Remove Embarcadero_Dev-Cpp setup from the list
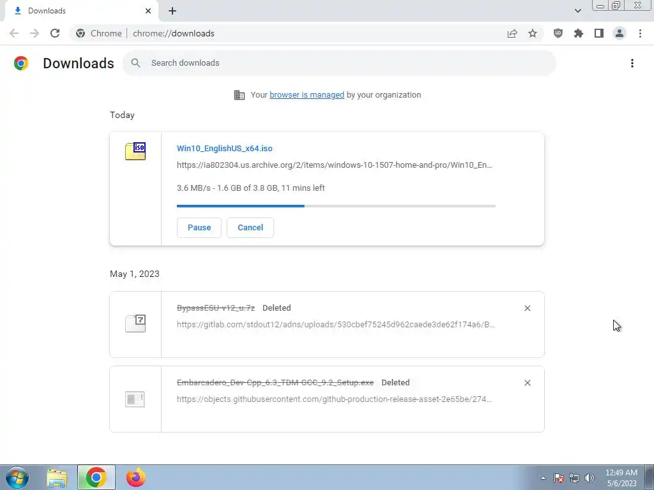 point(527,383)
